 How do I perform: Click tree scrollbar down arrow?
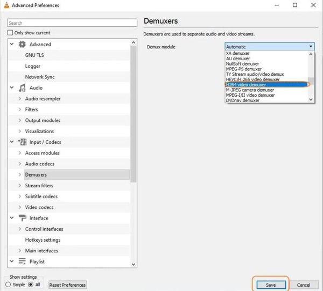pyautogui.click(x=134, y=264)
